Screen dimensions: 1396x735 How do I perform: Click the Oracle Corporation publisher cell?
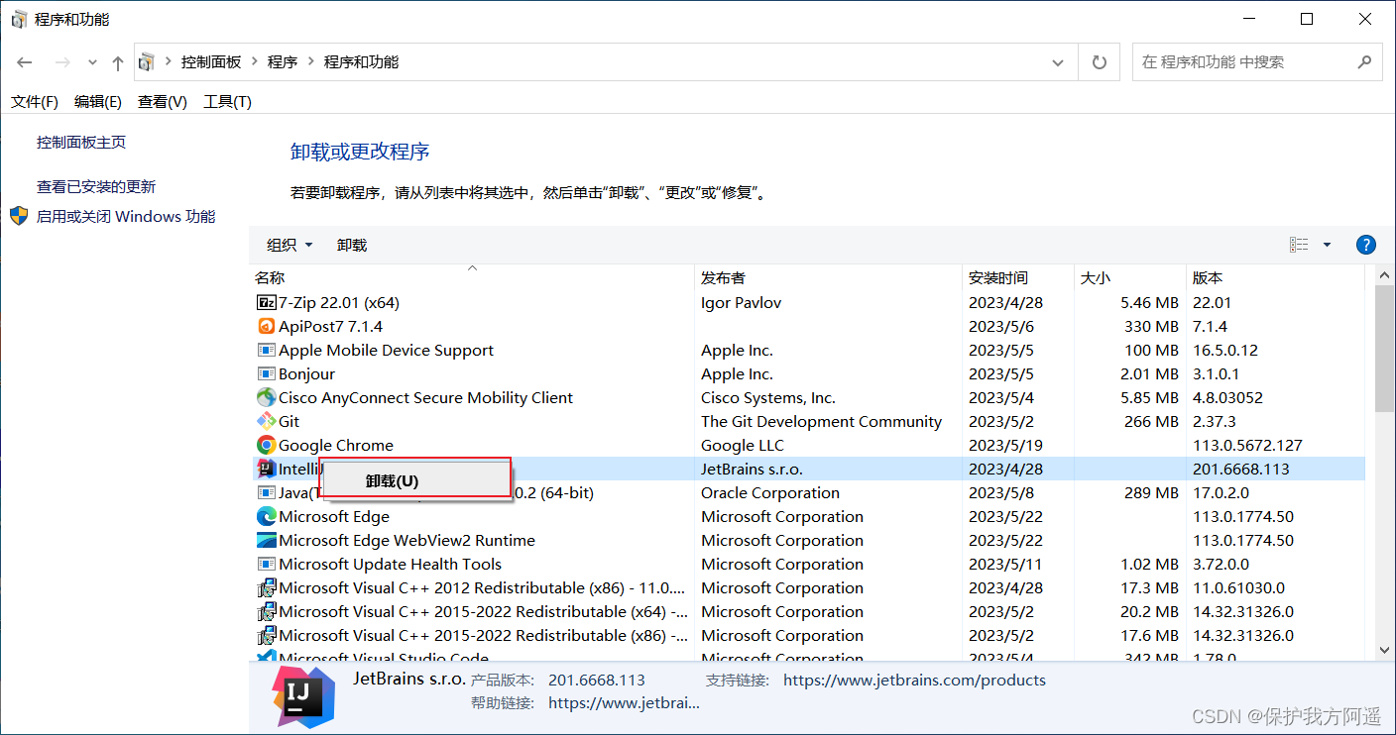pos(770,493)
